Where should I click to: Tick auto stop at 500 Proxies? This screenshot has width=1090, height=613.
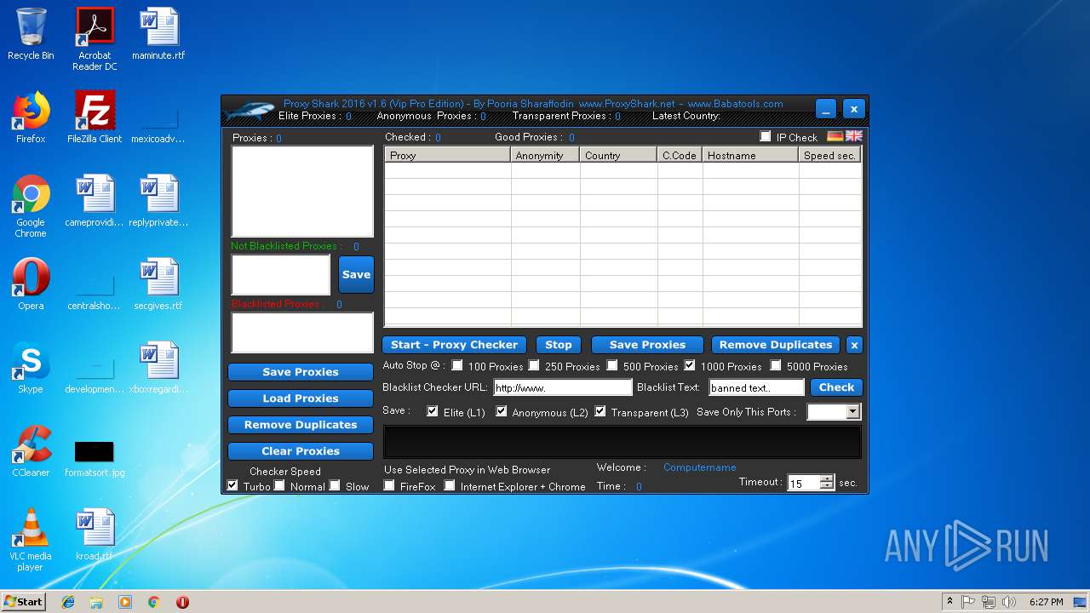612,366
